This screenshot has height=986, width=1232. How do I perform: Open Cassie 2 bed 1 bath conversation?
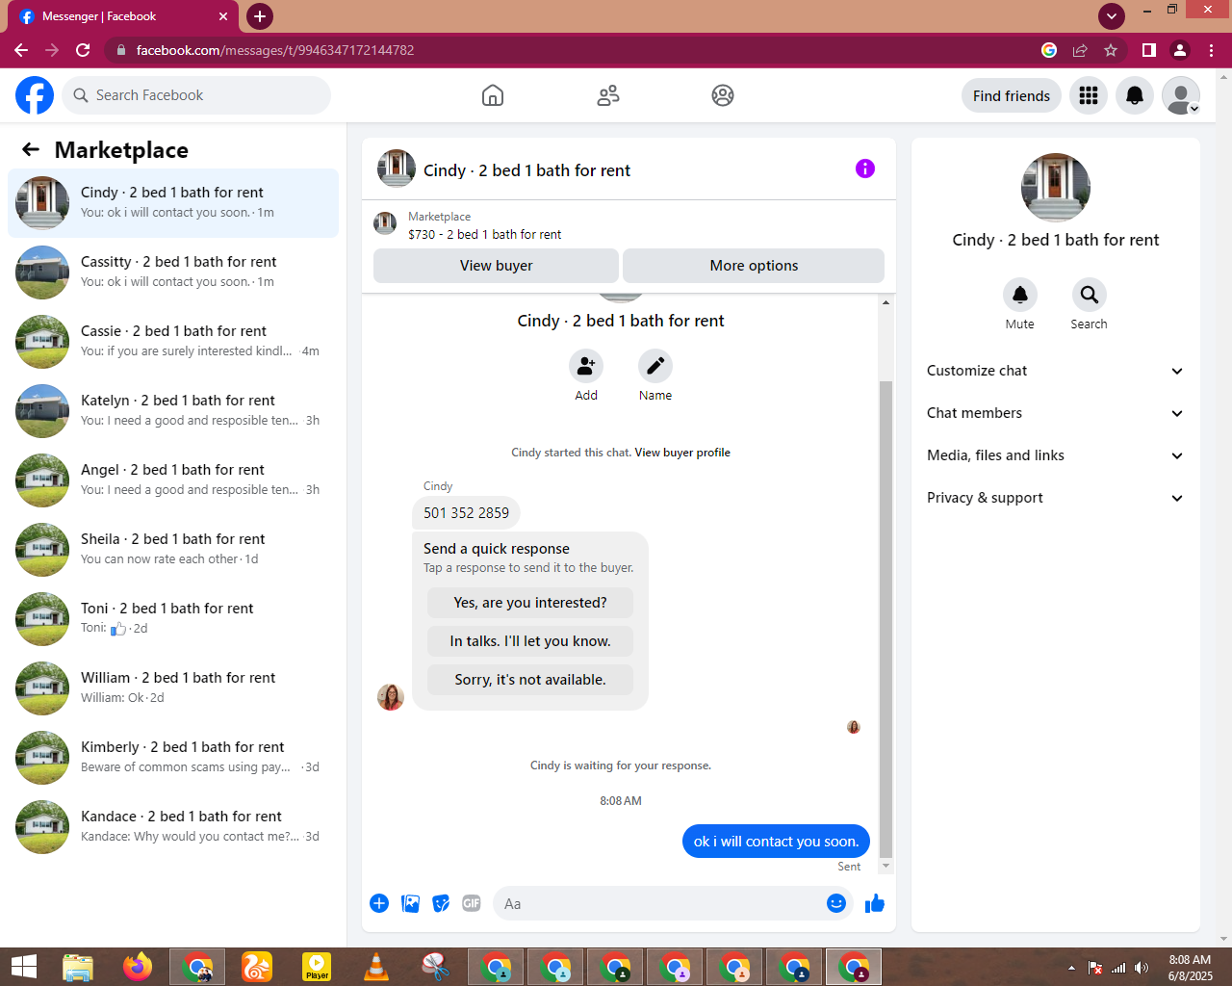(x=173, y=342)
